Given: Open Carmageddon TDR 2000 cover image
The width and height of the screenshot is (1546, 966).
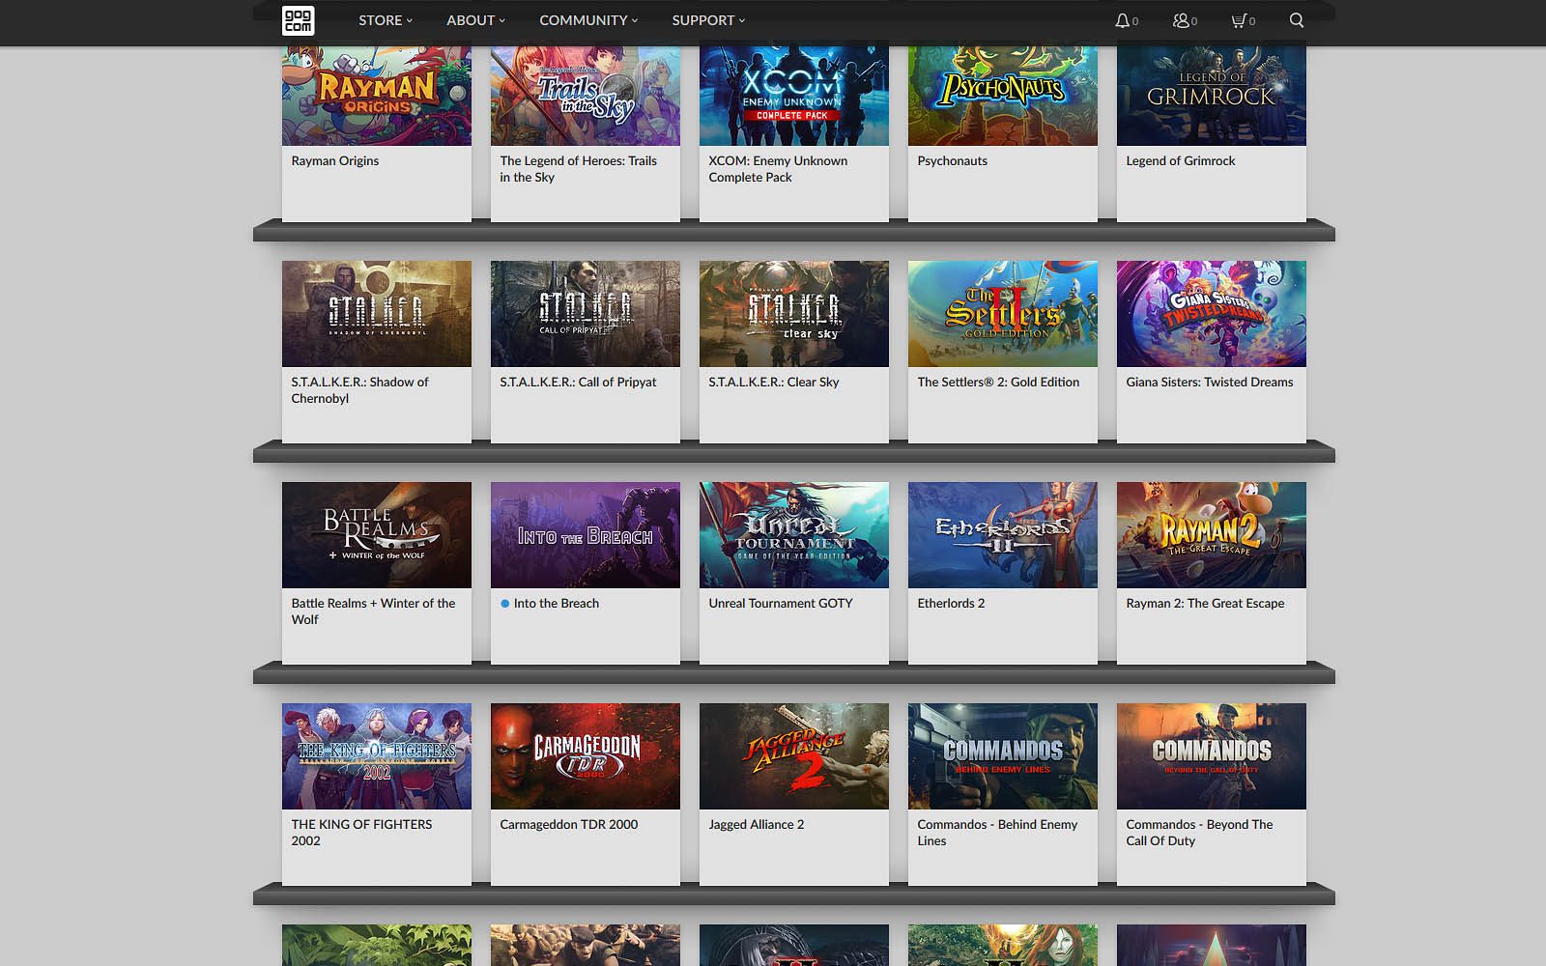Looking at the screenshot, I should [x=586, y=756].
